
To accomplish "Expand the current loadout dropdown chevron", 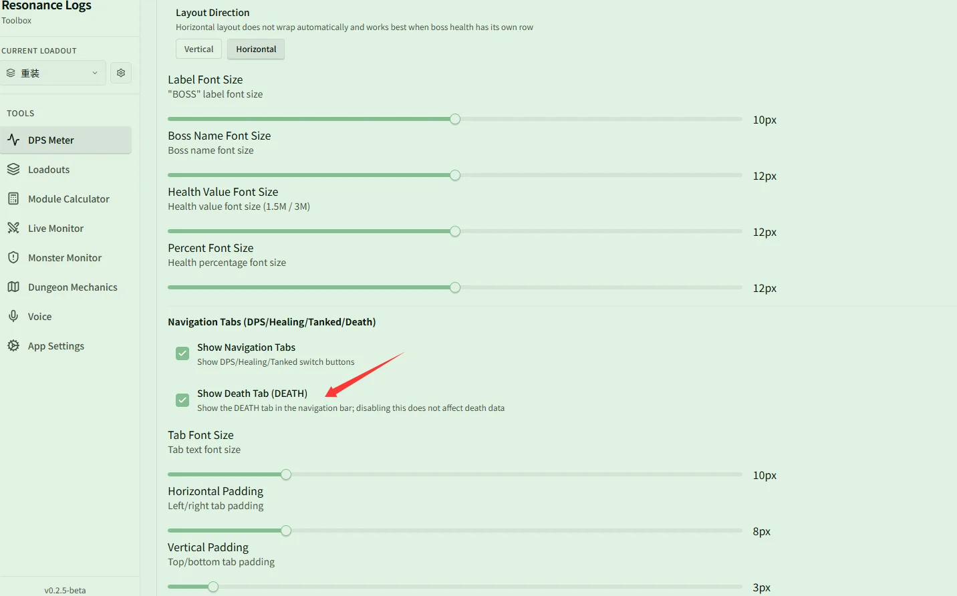I will point(95,73).
